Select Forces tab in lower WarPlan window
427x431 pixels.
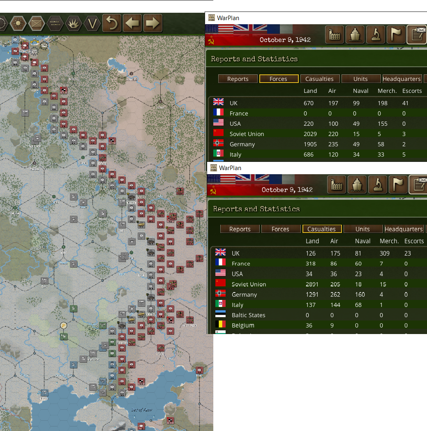click(x=281, y=229)
